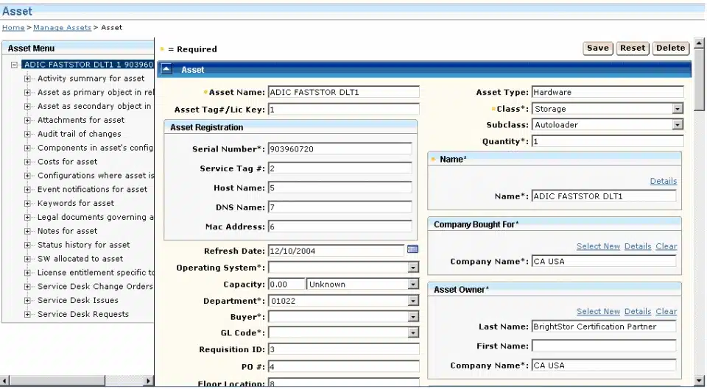
Task: Go to Manage Assets breadcrumb link
Action: pos(62,27)
